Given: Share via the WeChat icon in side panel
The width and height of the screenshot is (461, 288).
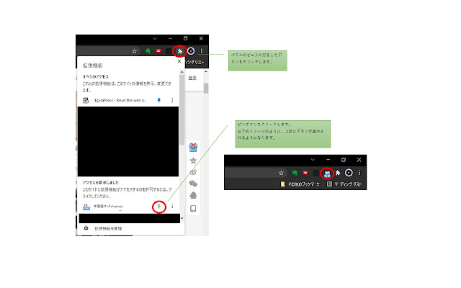Looking at the screenshot, I should coord(193,184).
